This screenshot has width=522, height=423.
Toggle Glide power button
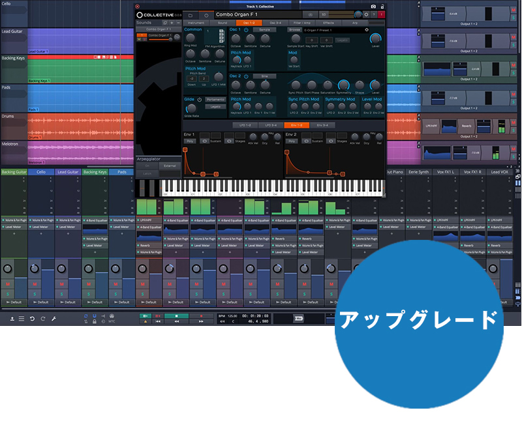200,100
